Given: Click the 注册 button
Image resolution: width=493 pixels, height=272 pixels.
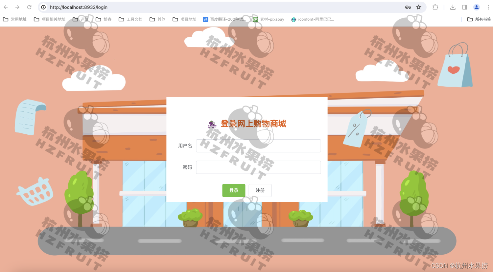Looking at the screenshot, I should coord(260,190).
